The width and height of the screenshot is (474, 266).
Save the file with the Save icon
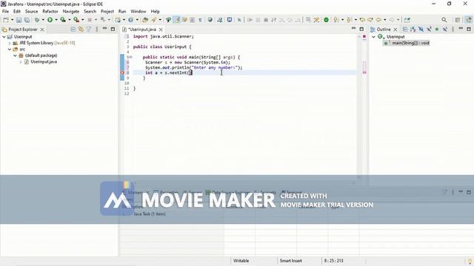point(19,20)
